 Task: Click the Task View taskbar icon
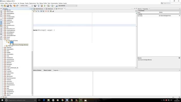pyautogui.click(x=39, y=100)
